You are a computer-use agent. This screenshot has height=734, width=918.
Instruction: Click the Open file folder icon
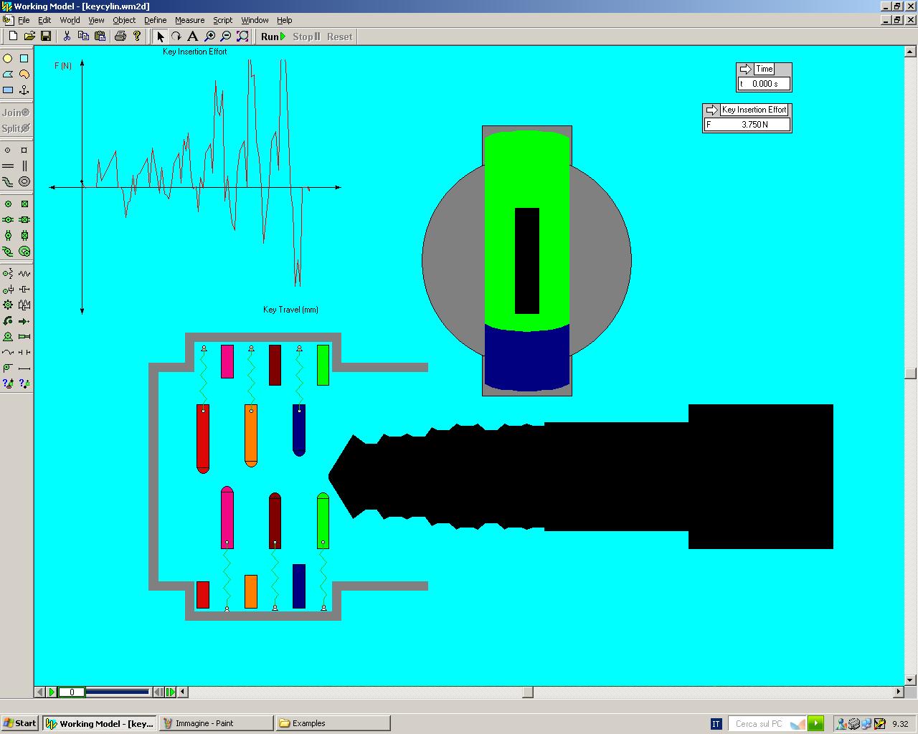point(29,36)
